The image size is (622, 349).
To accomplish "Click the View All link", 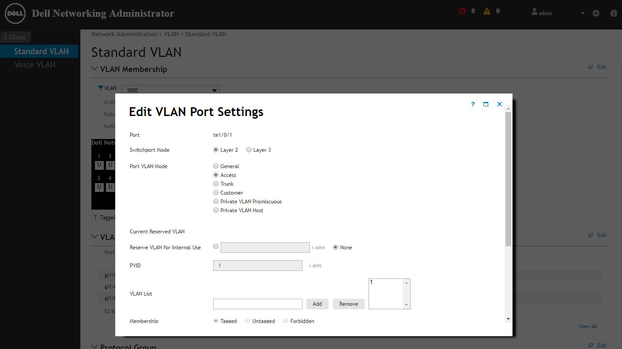I will [588, 326].
